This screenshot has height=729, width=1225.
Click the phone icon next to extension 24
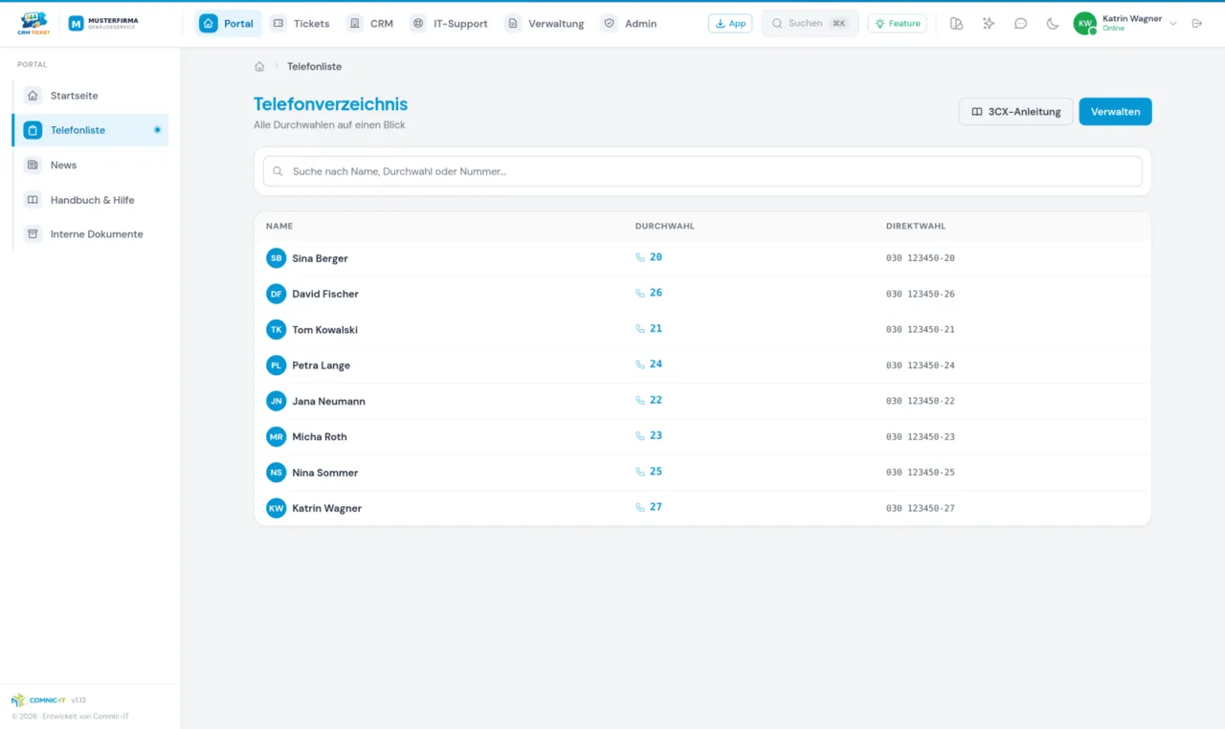click(x=640, y=364)
